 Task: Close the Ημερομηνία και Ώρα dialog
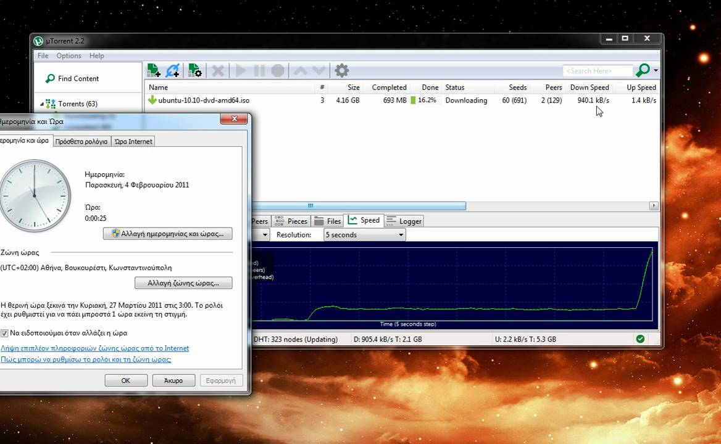pos(234,119)
